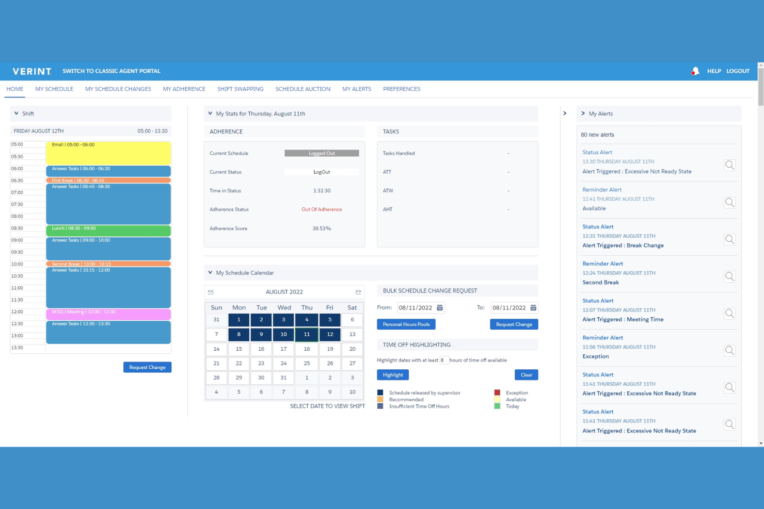Click the red Exception legend swatch
764x509 pixels.
(x=497, y=392)
